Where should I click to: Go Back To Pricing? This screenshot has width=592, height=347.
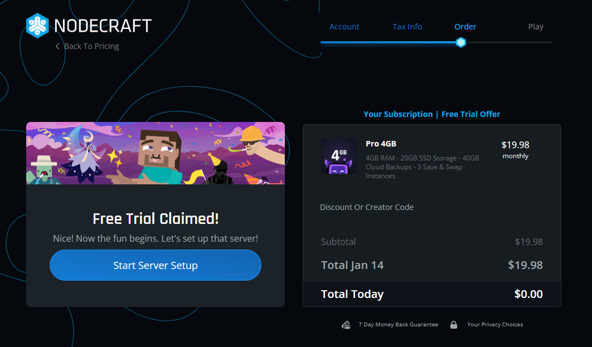(x=91, y=46)
